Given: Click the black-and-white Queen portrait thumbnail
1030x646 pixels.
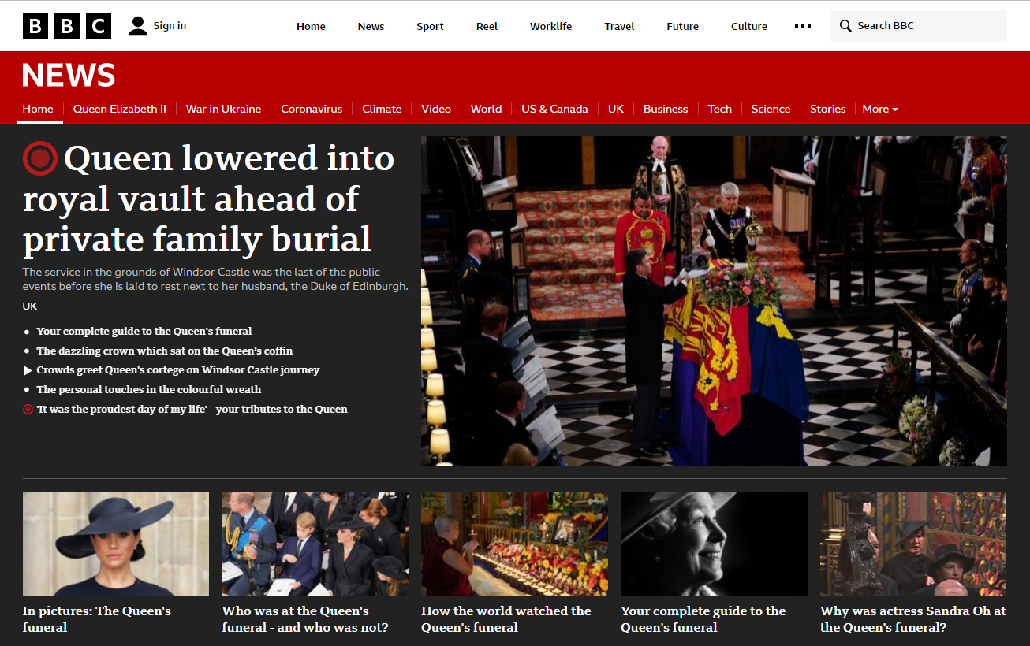Looking at the screenshot, I should pyautogui.click(x=714, y=544).
